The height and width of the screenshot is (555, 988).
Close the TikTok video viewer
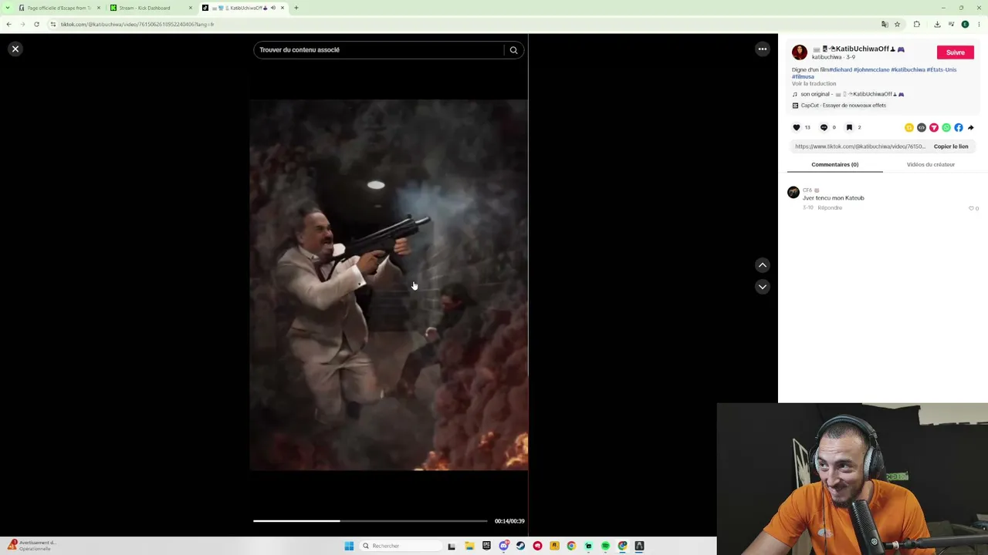click(15, 49)
